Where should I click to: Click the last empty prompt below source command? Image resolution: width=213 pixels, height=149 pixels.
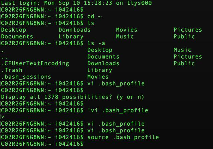tap(42, 144)
